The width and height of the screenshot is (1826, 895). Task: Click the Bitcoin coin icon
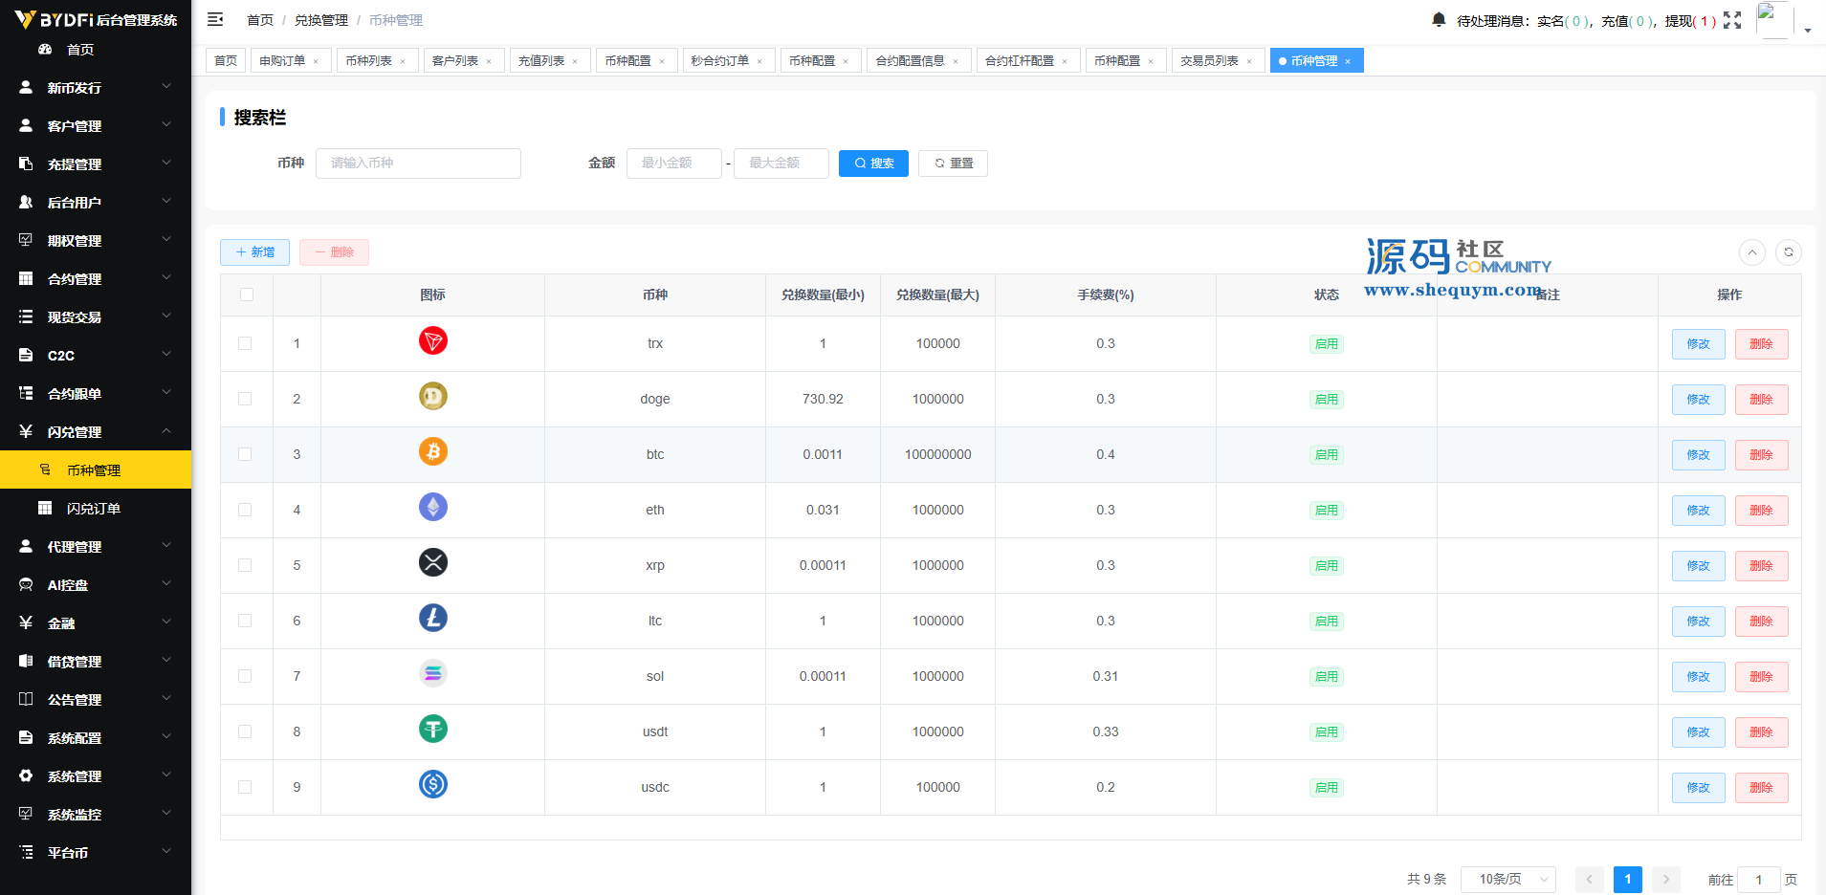pos(433,451)
